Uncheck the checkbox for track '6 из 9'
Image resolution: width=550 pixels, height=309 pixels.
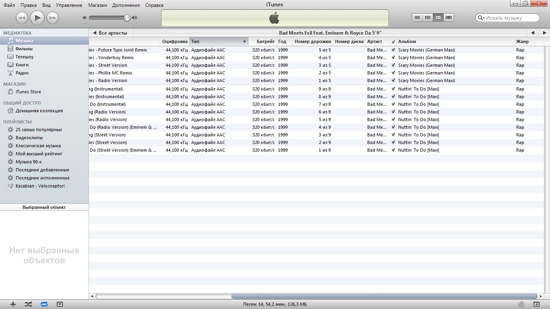393,112
